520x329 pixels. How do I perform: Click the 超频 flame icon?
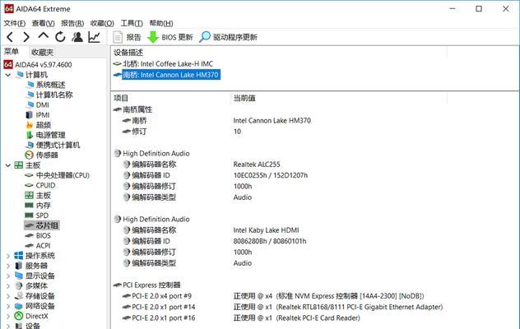(x=30, y=125)
